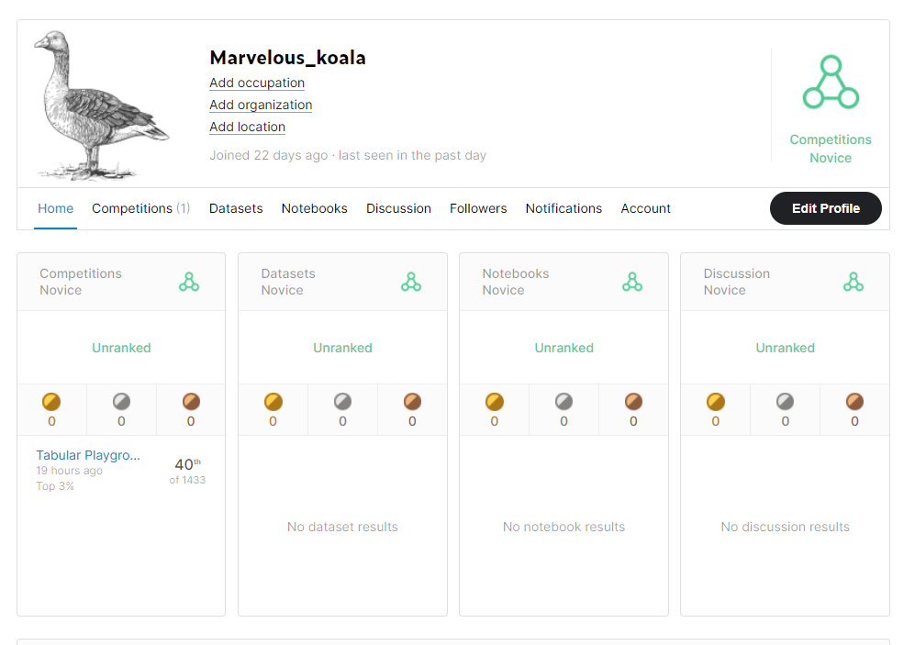This screenshot has height=645, width=915.
Task: Click the green tier icon on Discussion card
Action: 853,282
